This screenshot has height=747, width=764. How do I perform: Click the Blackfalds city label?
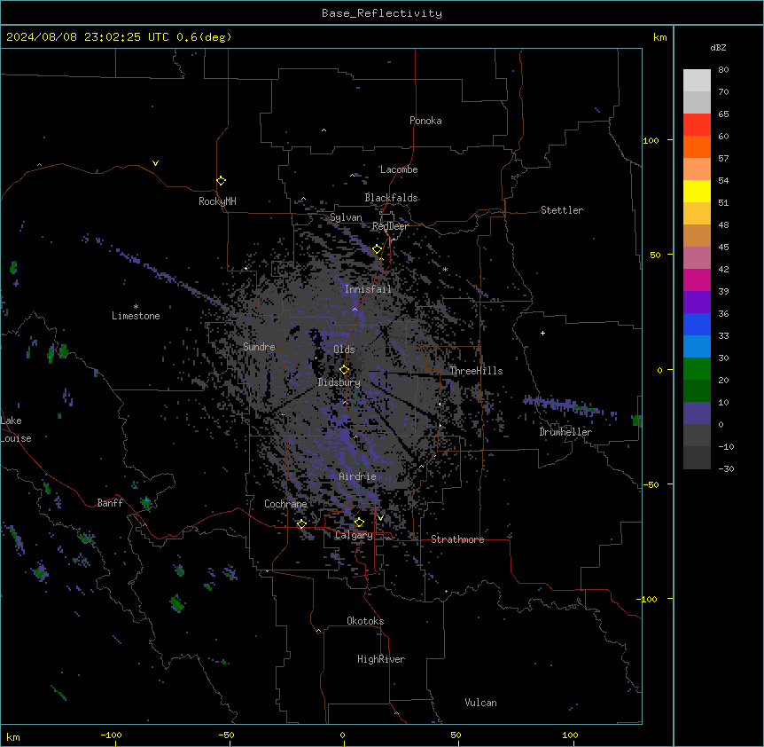click(391, 198)
